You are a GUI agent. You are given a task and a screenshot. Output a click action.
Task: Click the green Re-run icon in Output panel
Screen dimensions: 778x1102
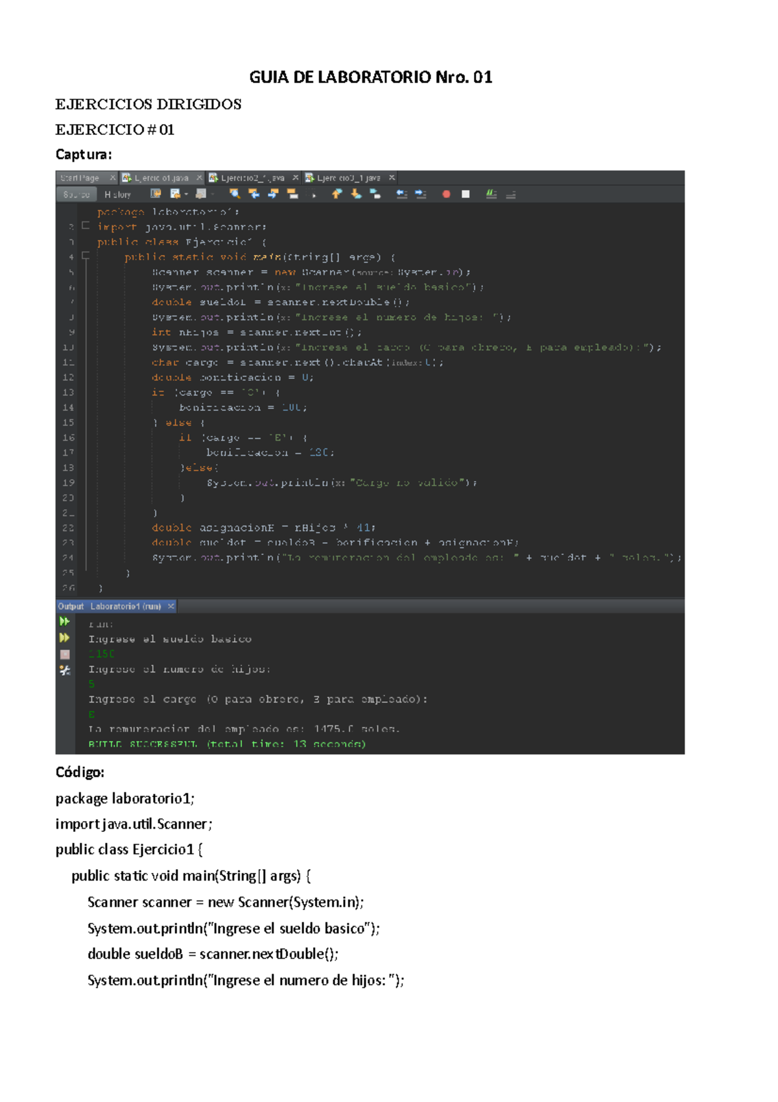65,622
